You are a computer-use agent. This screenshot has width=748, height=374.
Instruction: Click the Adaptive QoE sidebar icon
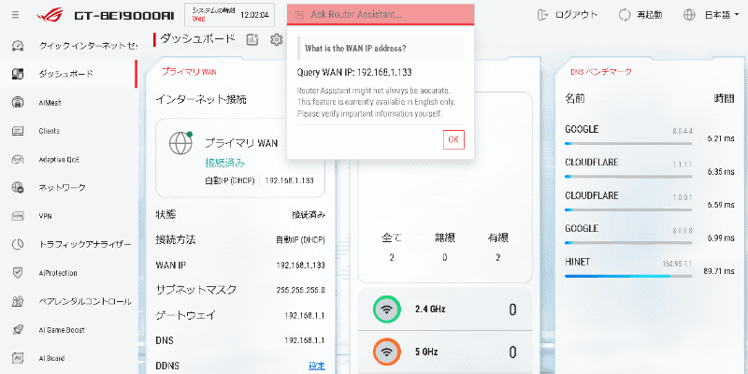18,159
